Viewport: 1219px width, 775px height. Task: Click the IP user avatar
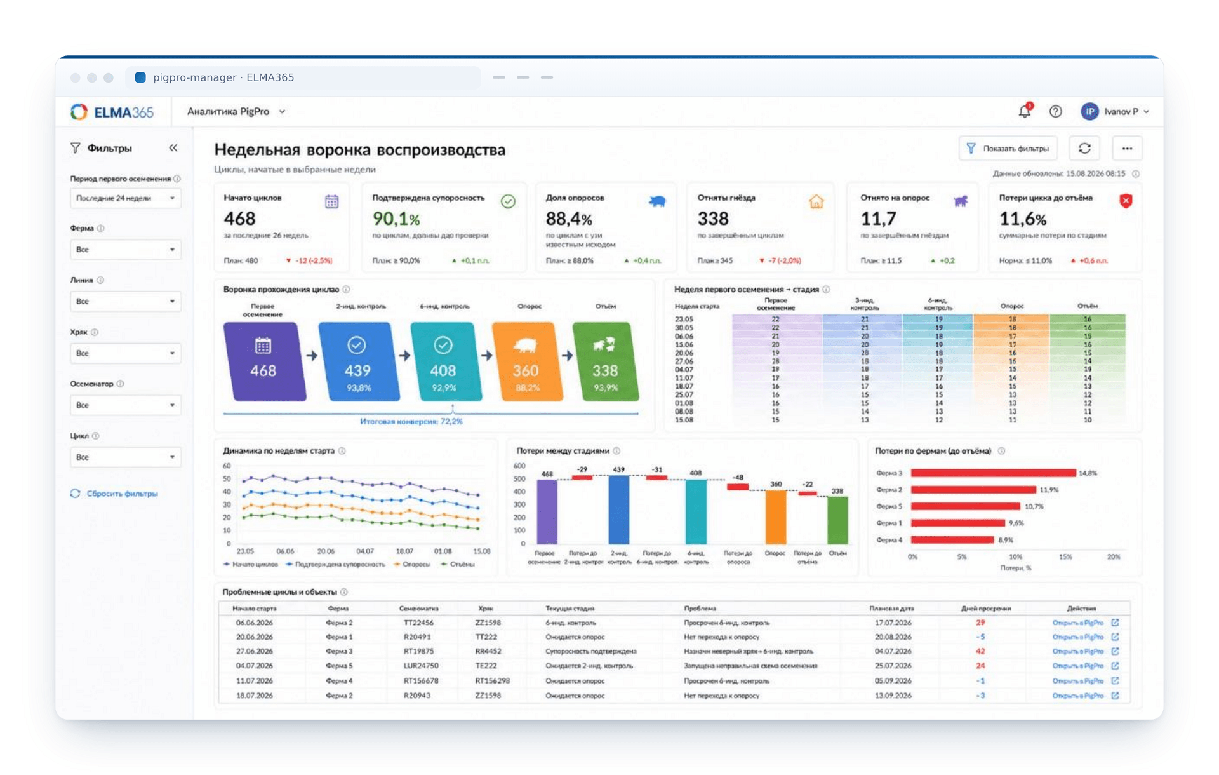(1089, 111)
